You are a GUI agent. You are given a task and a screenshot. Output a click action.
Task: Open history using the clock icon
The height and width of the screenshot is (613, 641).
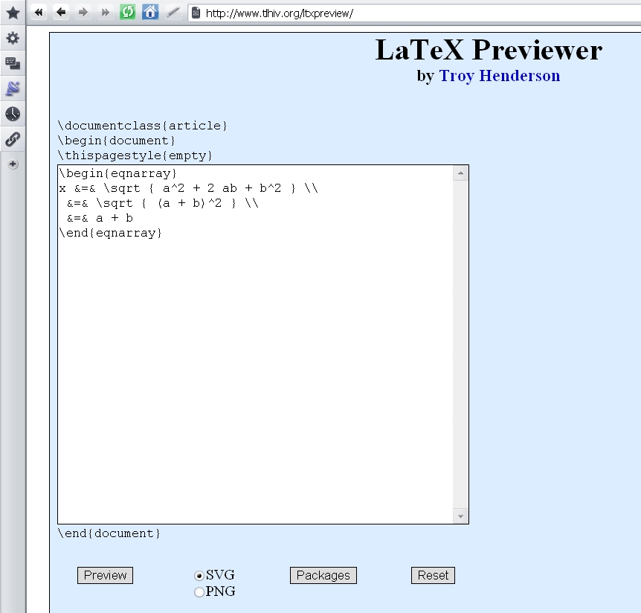point(13,114)
